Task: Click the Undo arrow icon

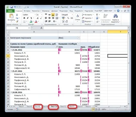Action: coord(15,7)
